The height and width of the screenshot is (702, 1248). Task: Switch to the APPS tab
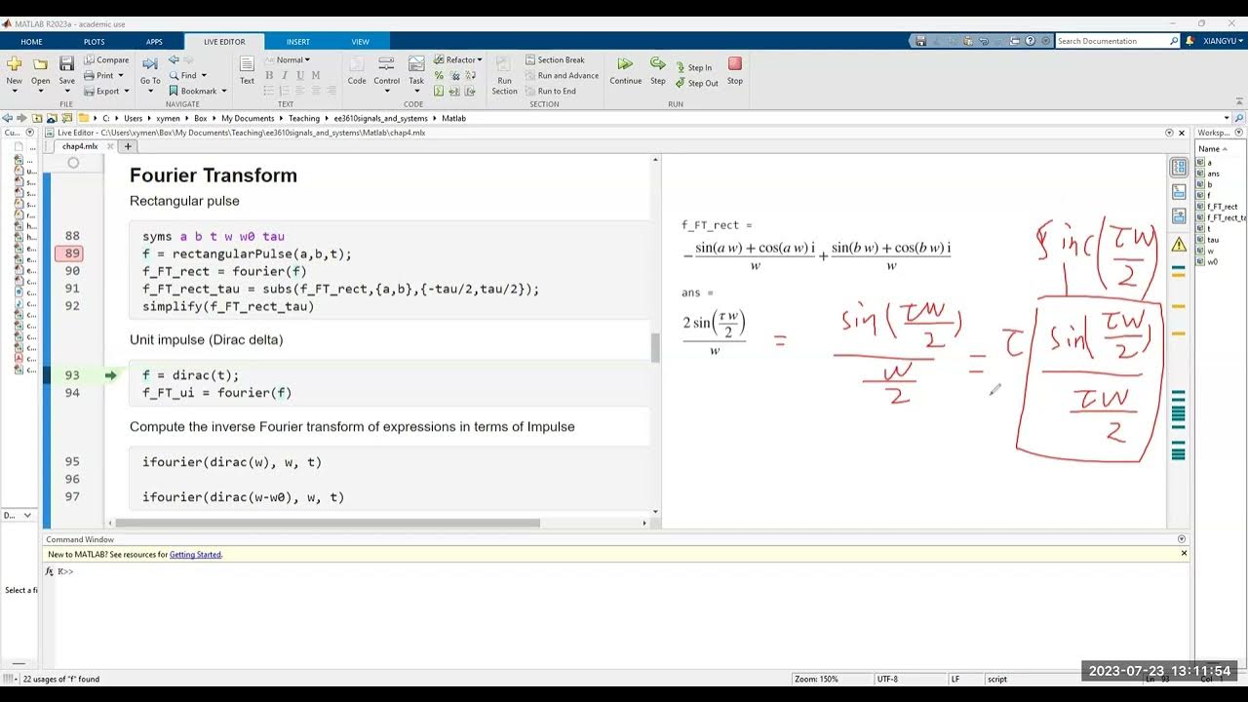(x=154, y=42)
